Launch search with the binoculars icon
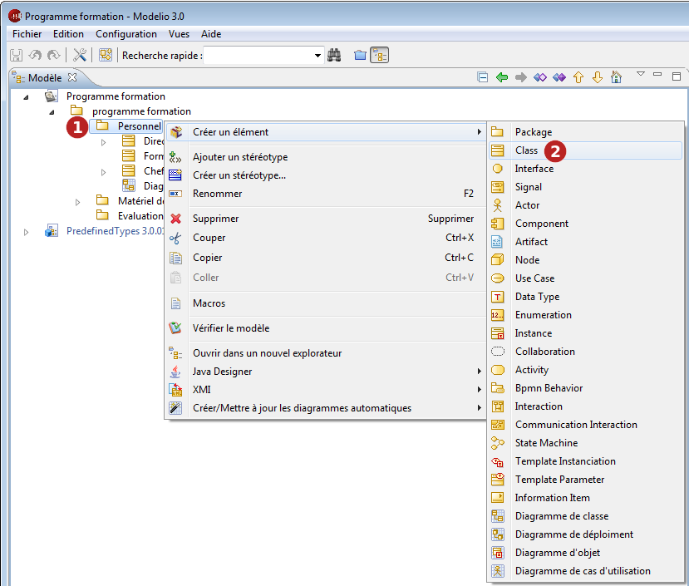This screenshot has width=689, height=586. point(334,56)
